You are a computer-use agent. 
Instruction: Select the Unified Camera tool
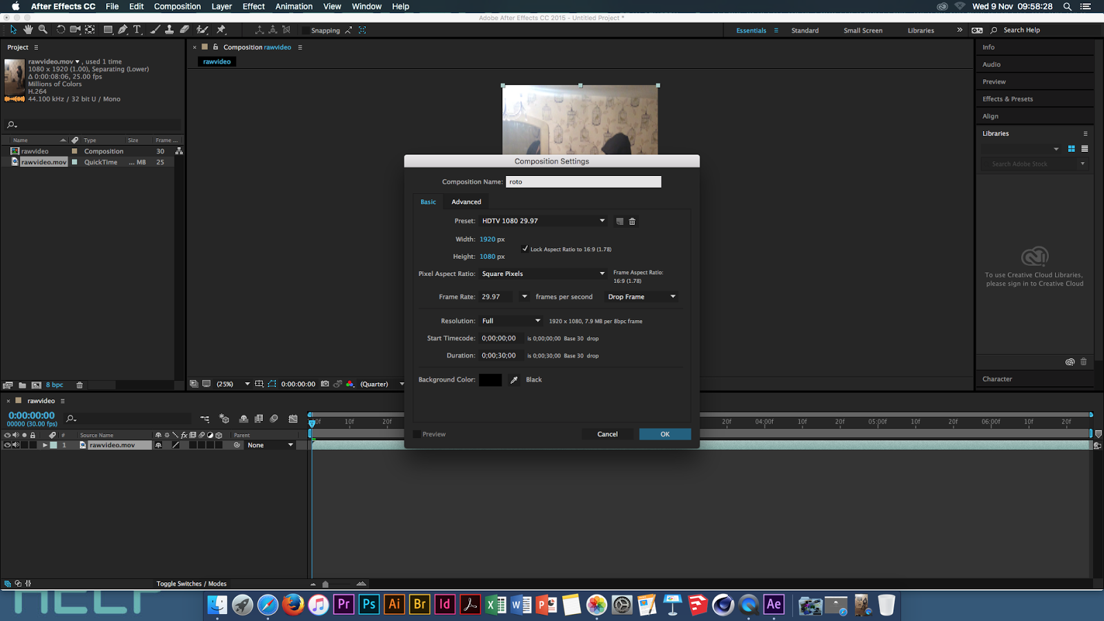tap(75, 30)
